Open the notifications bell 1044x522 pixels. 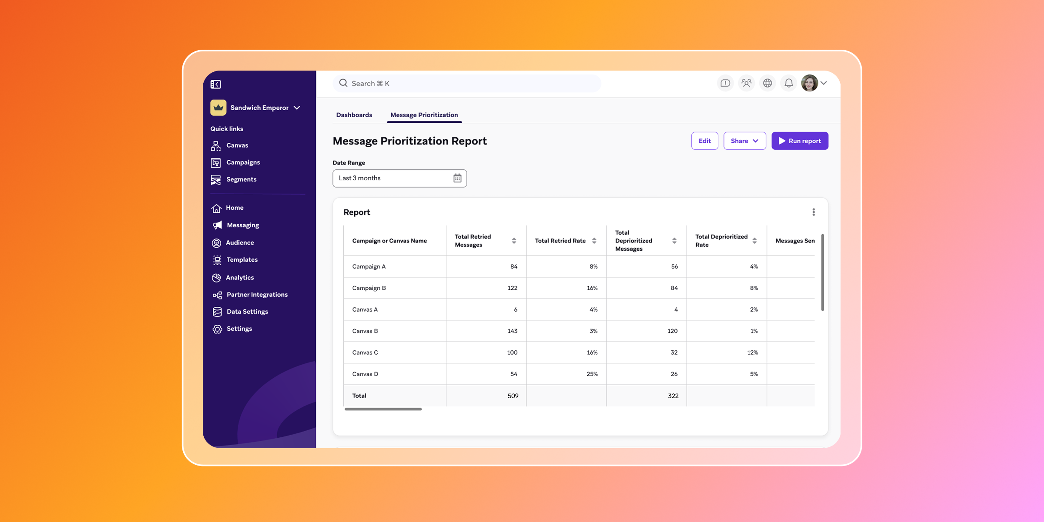coord(788,83)
